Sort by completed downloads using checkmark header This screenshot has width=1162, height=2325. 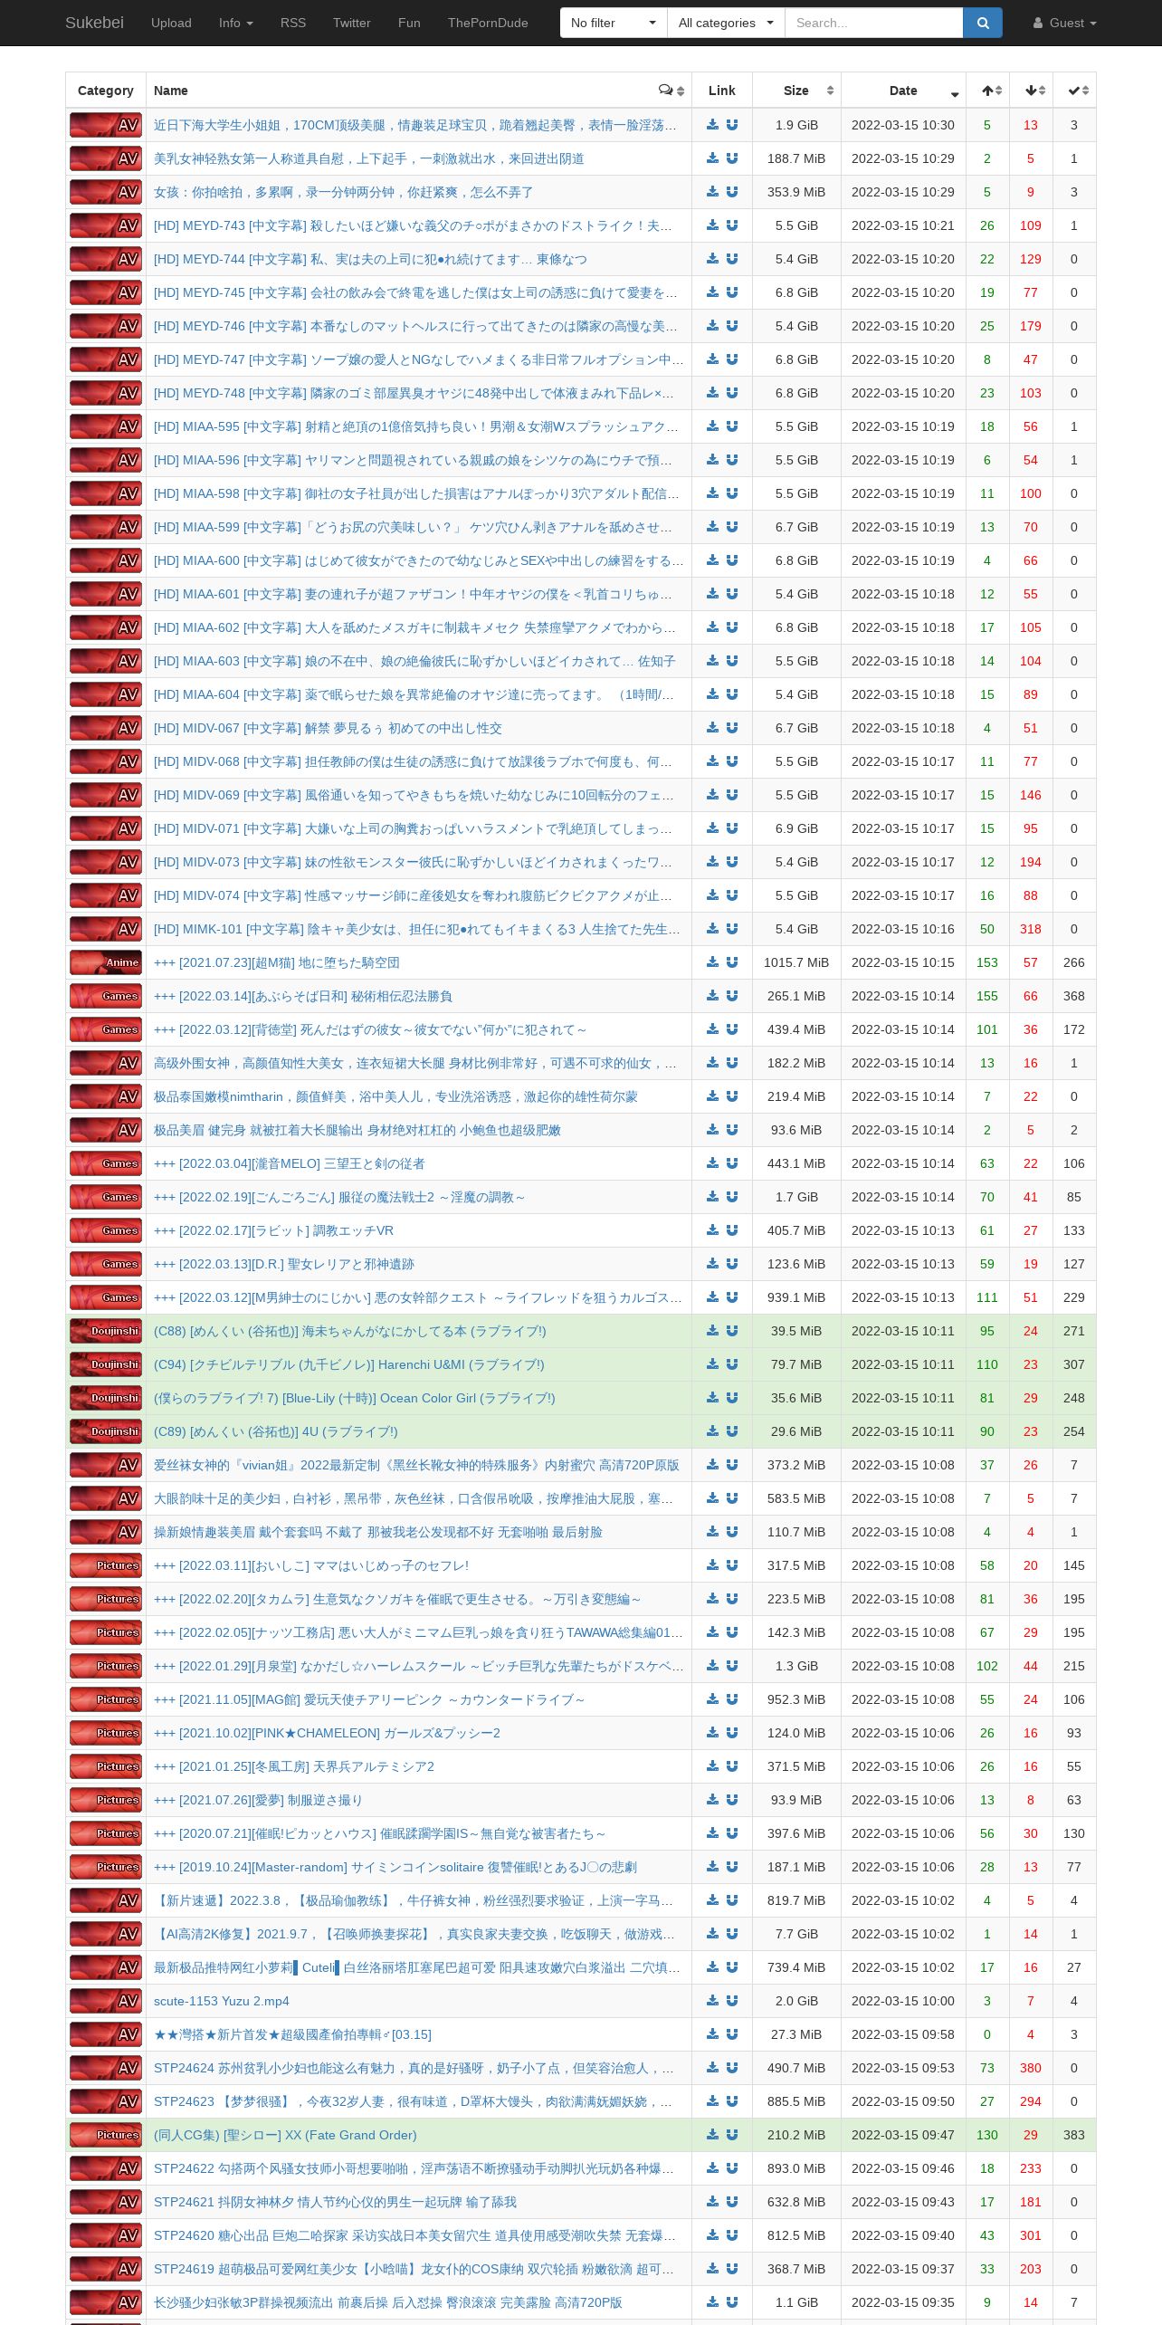1074,91
